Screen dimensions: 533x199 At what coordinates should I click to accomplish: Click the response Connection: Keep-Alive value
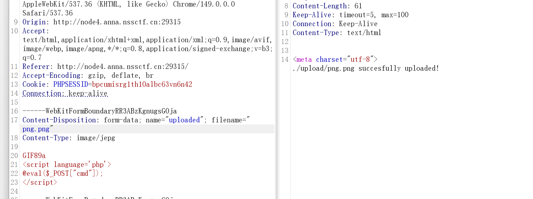coord(358,24)
